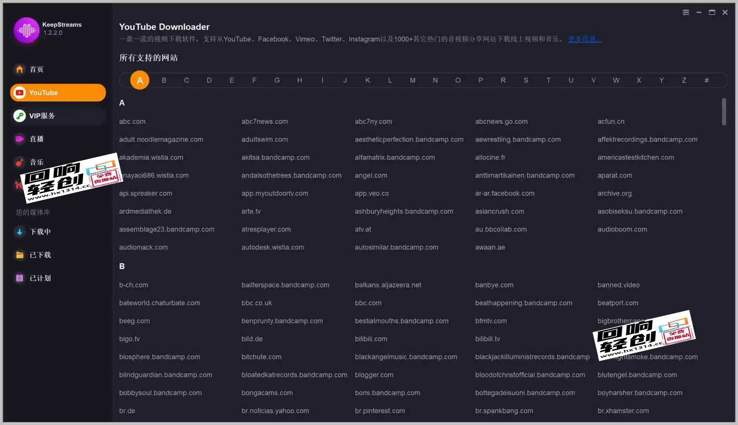Jump to letter M sites

(x=413, y=80)
